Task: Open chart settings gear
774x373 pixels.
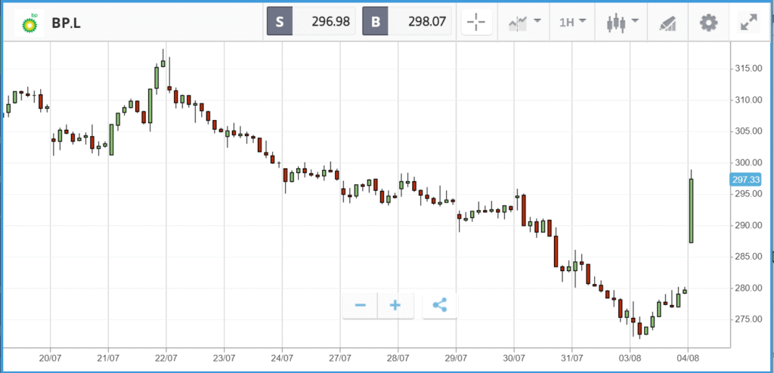Action: click(x=708, y=22)
